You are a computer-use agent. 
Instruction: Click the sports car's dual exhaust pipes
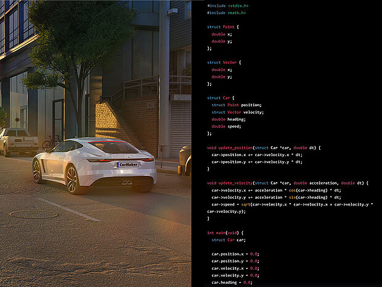click(x=127, y=183)
